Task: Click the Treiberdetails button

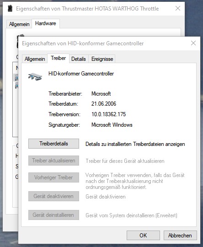Action: (x=53, y=144)
